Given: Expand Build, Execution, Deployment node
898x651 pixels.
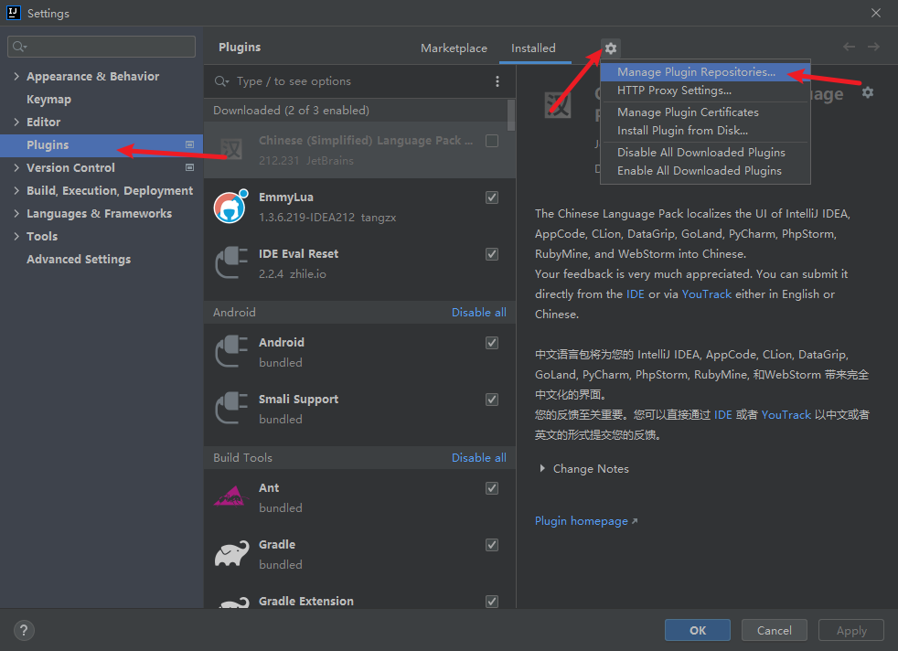Looking at the screenshot, I should tap(16, 191).
